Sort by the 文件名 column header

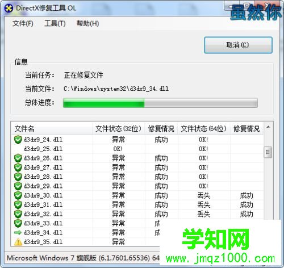[52, 128]
